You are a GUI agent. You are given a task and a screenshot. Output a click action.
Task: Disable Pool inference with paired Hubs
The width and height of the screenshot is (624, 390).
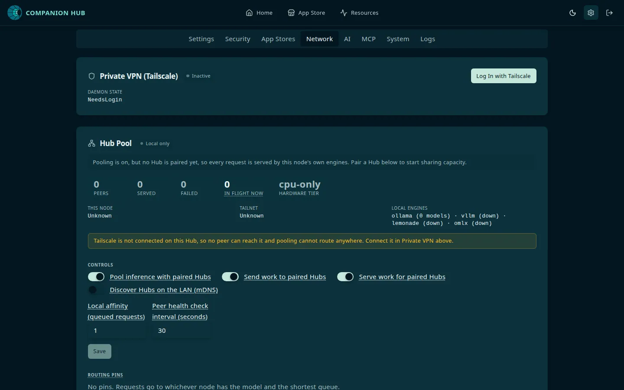pos(96,277)
